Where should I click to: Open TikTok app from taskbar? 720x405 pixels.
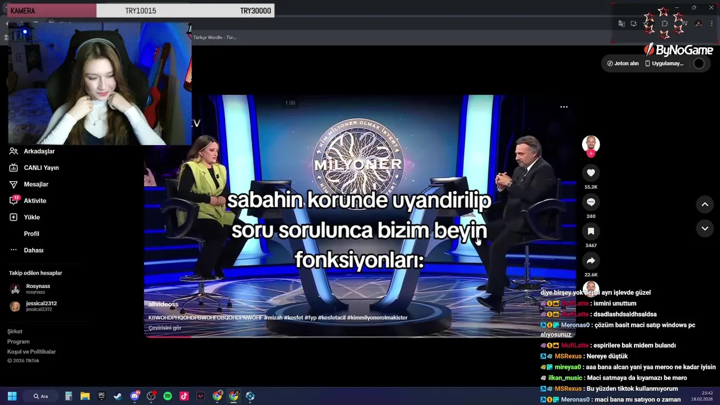tap(184, 396)
